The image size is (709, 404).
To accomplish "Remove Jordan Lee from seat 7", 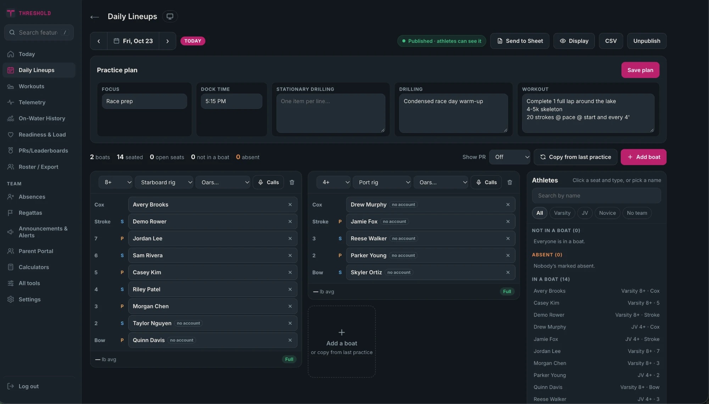I will pos(290,239).
